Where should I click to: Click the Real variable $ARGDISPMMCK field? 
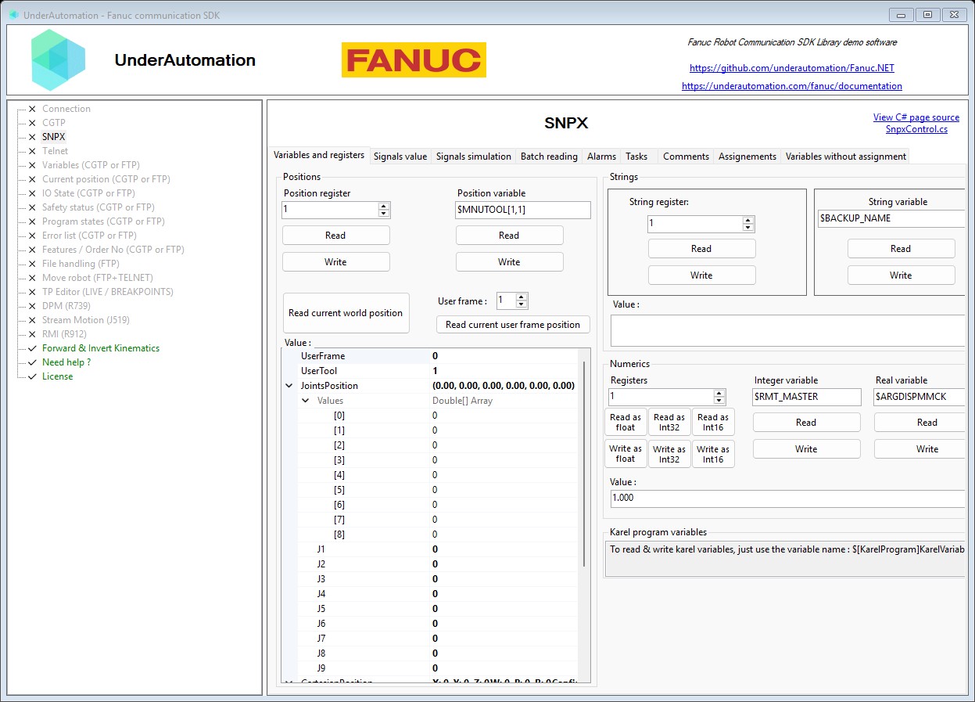click(920, 397)
